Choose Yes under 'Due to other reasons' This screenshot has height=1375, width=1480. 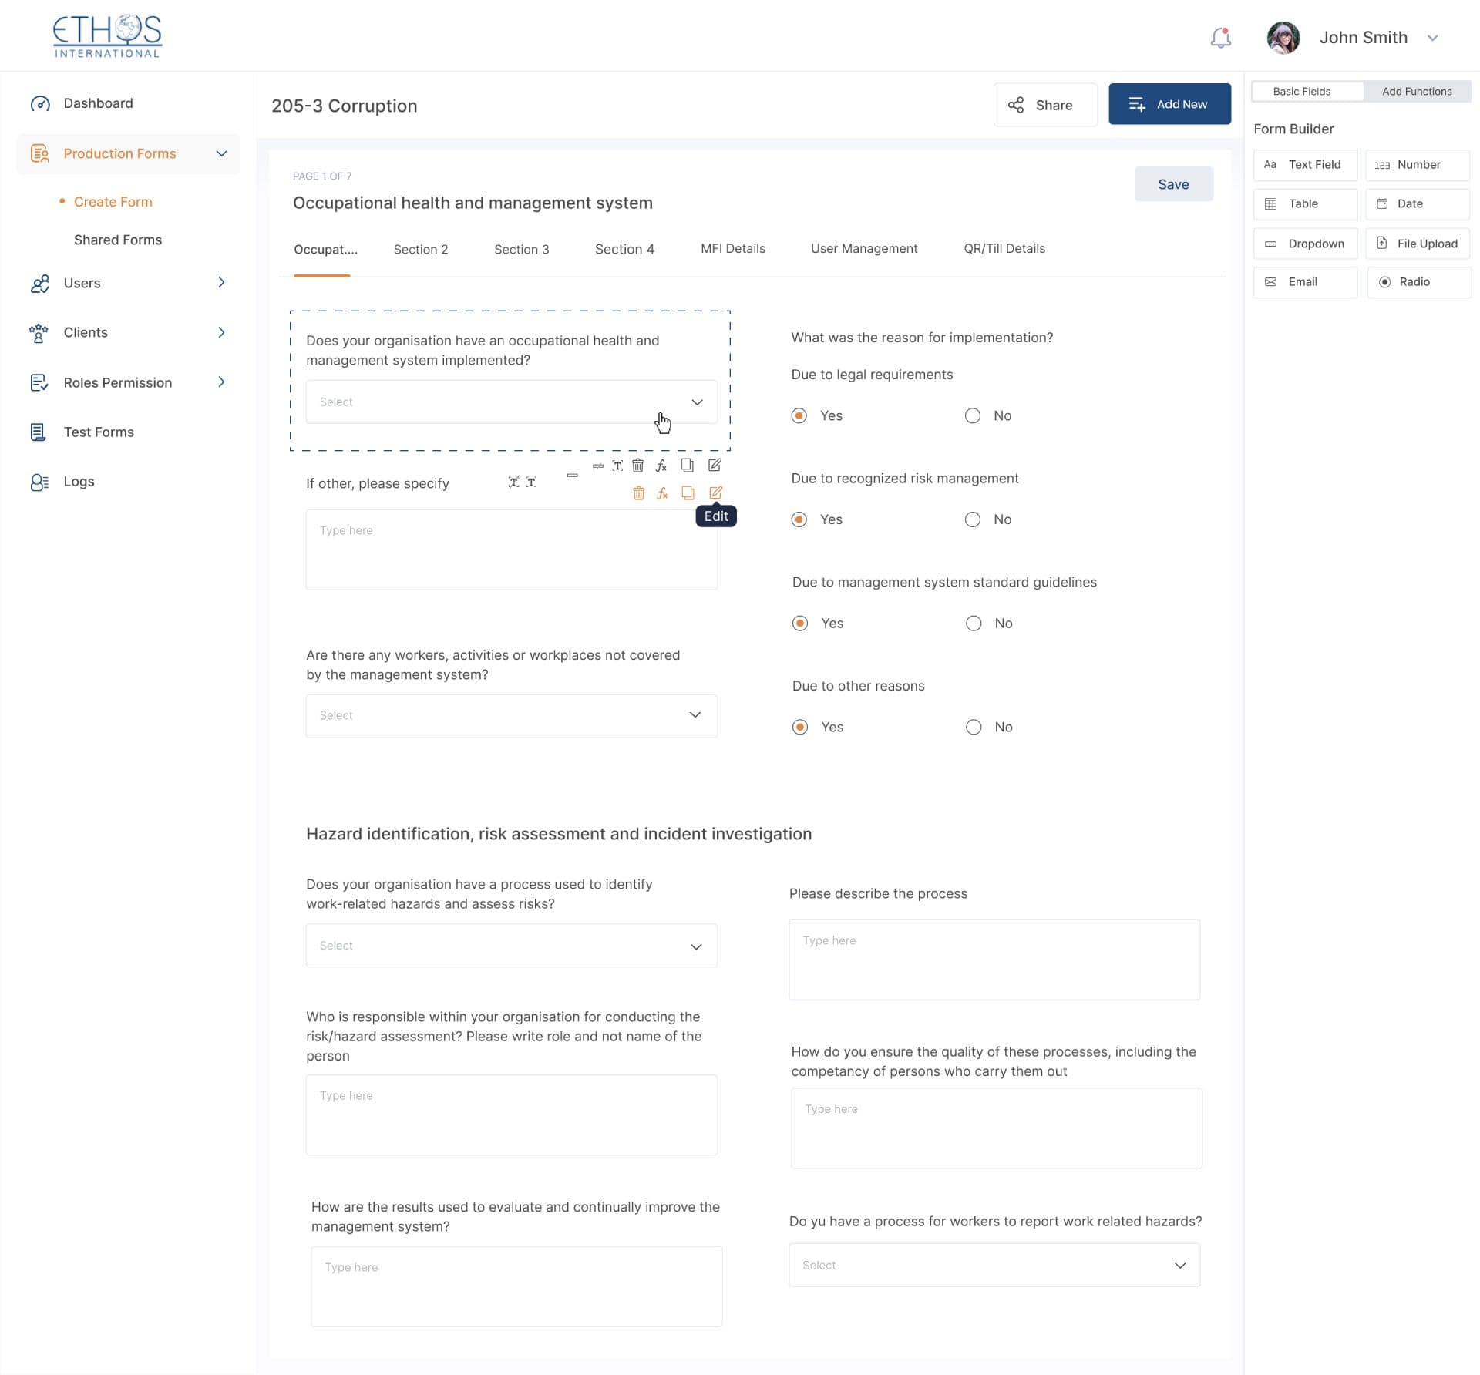pyautogui.click(x=799, y=726)
